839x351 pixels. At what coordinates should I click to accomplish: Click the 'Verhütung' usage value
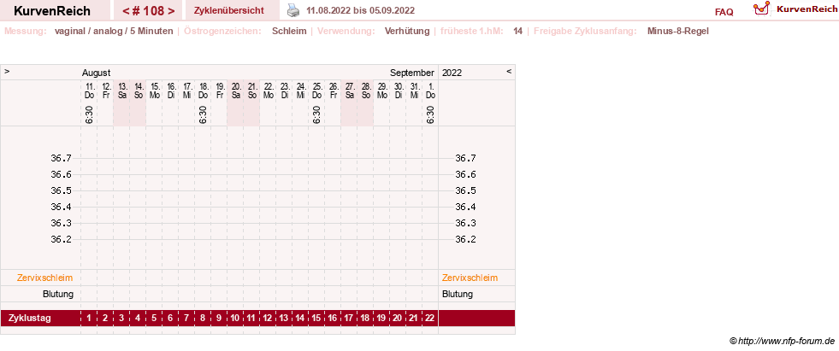(407, 31)
